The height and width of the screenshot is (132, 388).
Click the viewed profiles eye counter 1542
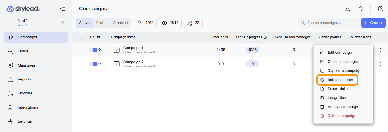(x=170, y=23)
